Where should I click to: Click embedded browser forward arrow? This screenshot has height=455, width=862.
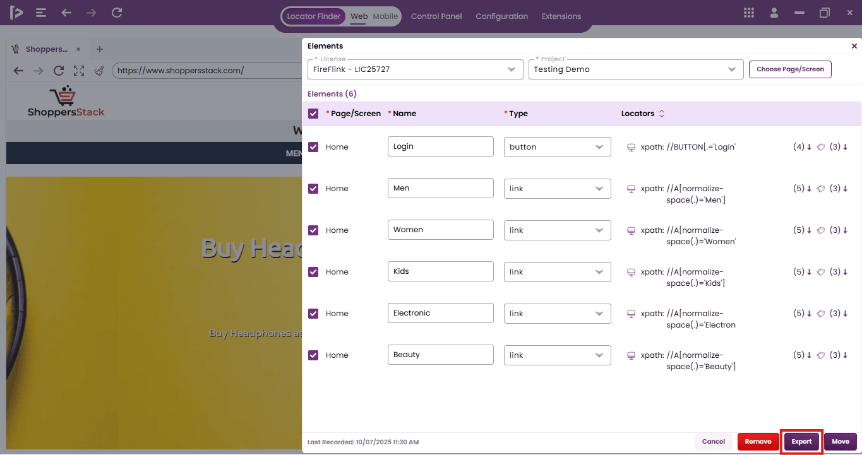coord(39,71)
